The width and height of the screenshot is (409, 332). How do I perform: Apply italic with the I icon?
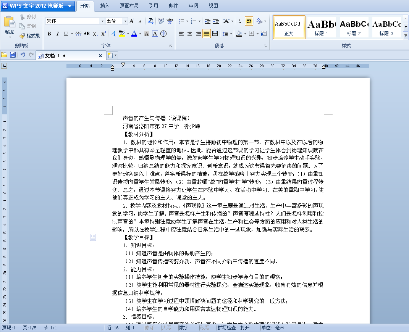pos(58,34)
